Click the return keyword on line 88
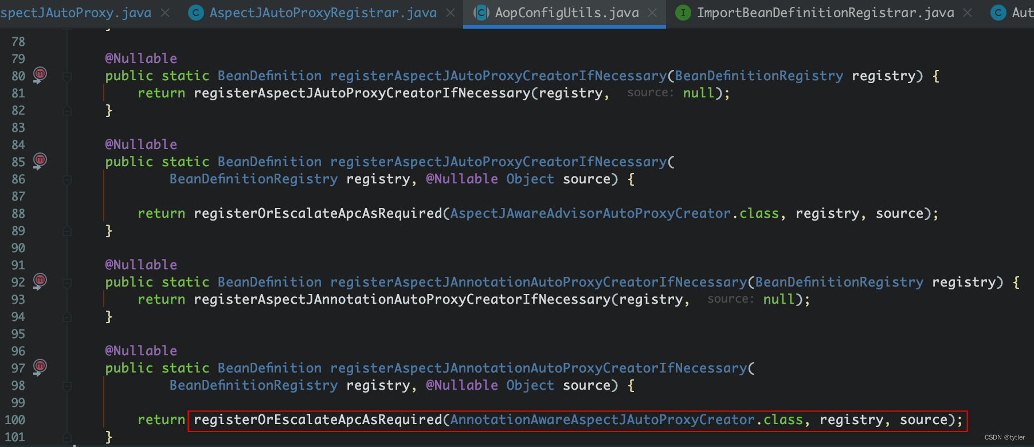Screen dimensions: 1034x447 [x=161, y=213]
